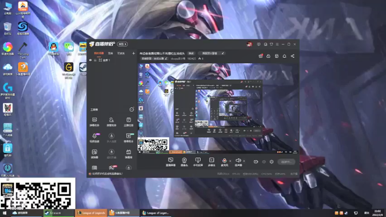Open the room admin assistant tool

[x=111, y=122]
